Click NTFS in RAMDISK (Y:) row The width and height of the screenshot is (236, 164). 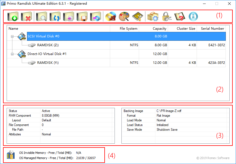point(134,62)
